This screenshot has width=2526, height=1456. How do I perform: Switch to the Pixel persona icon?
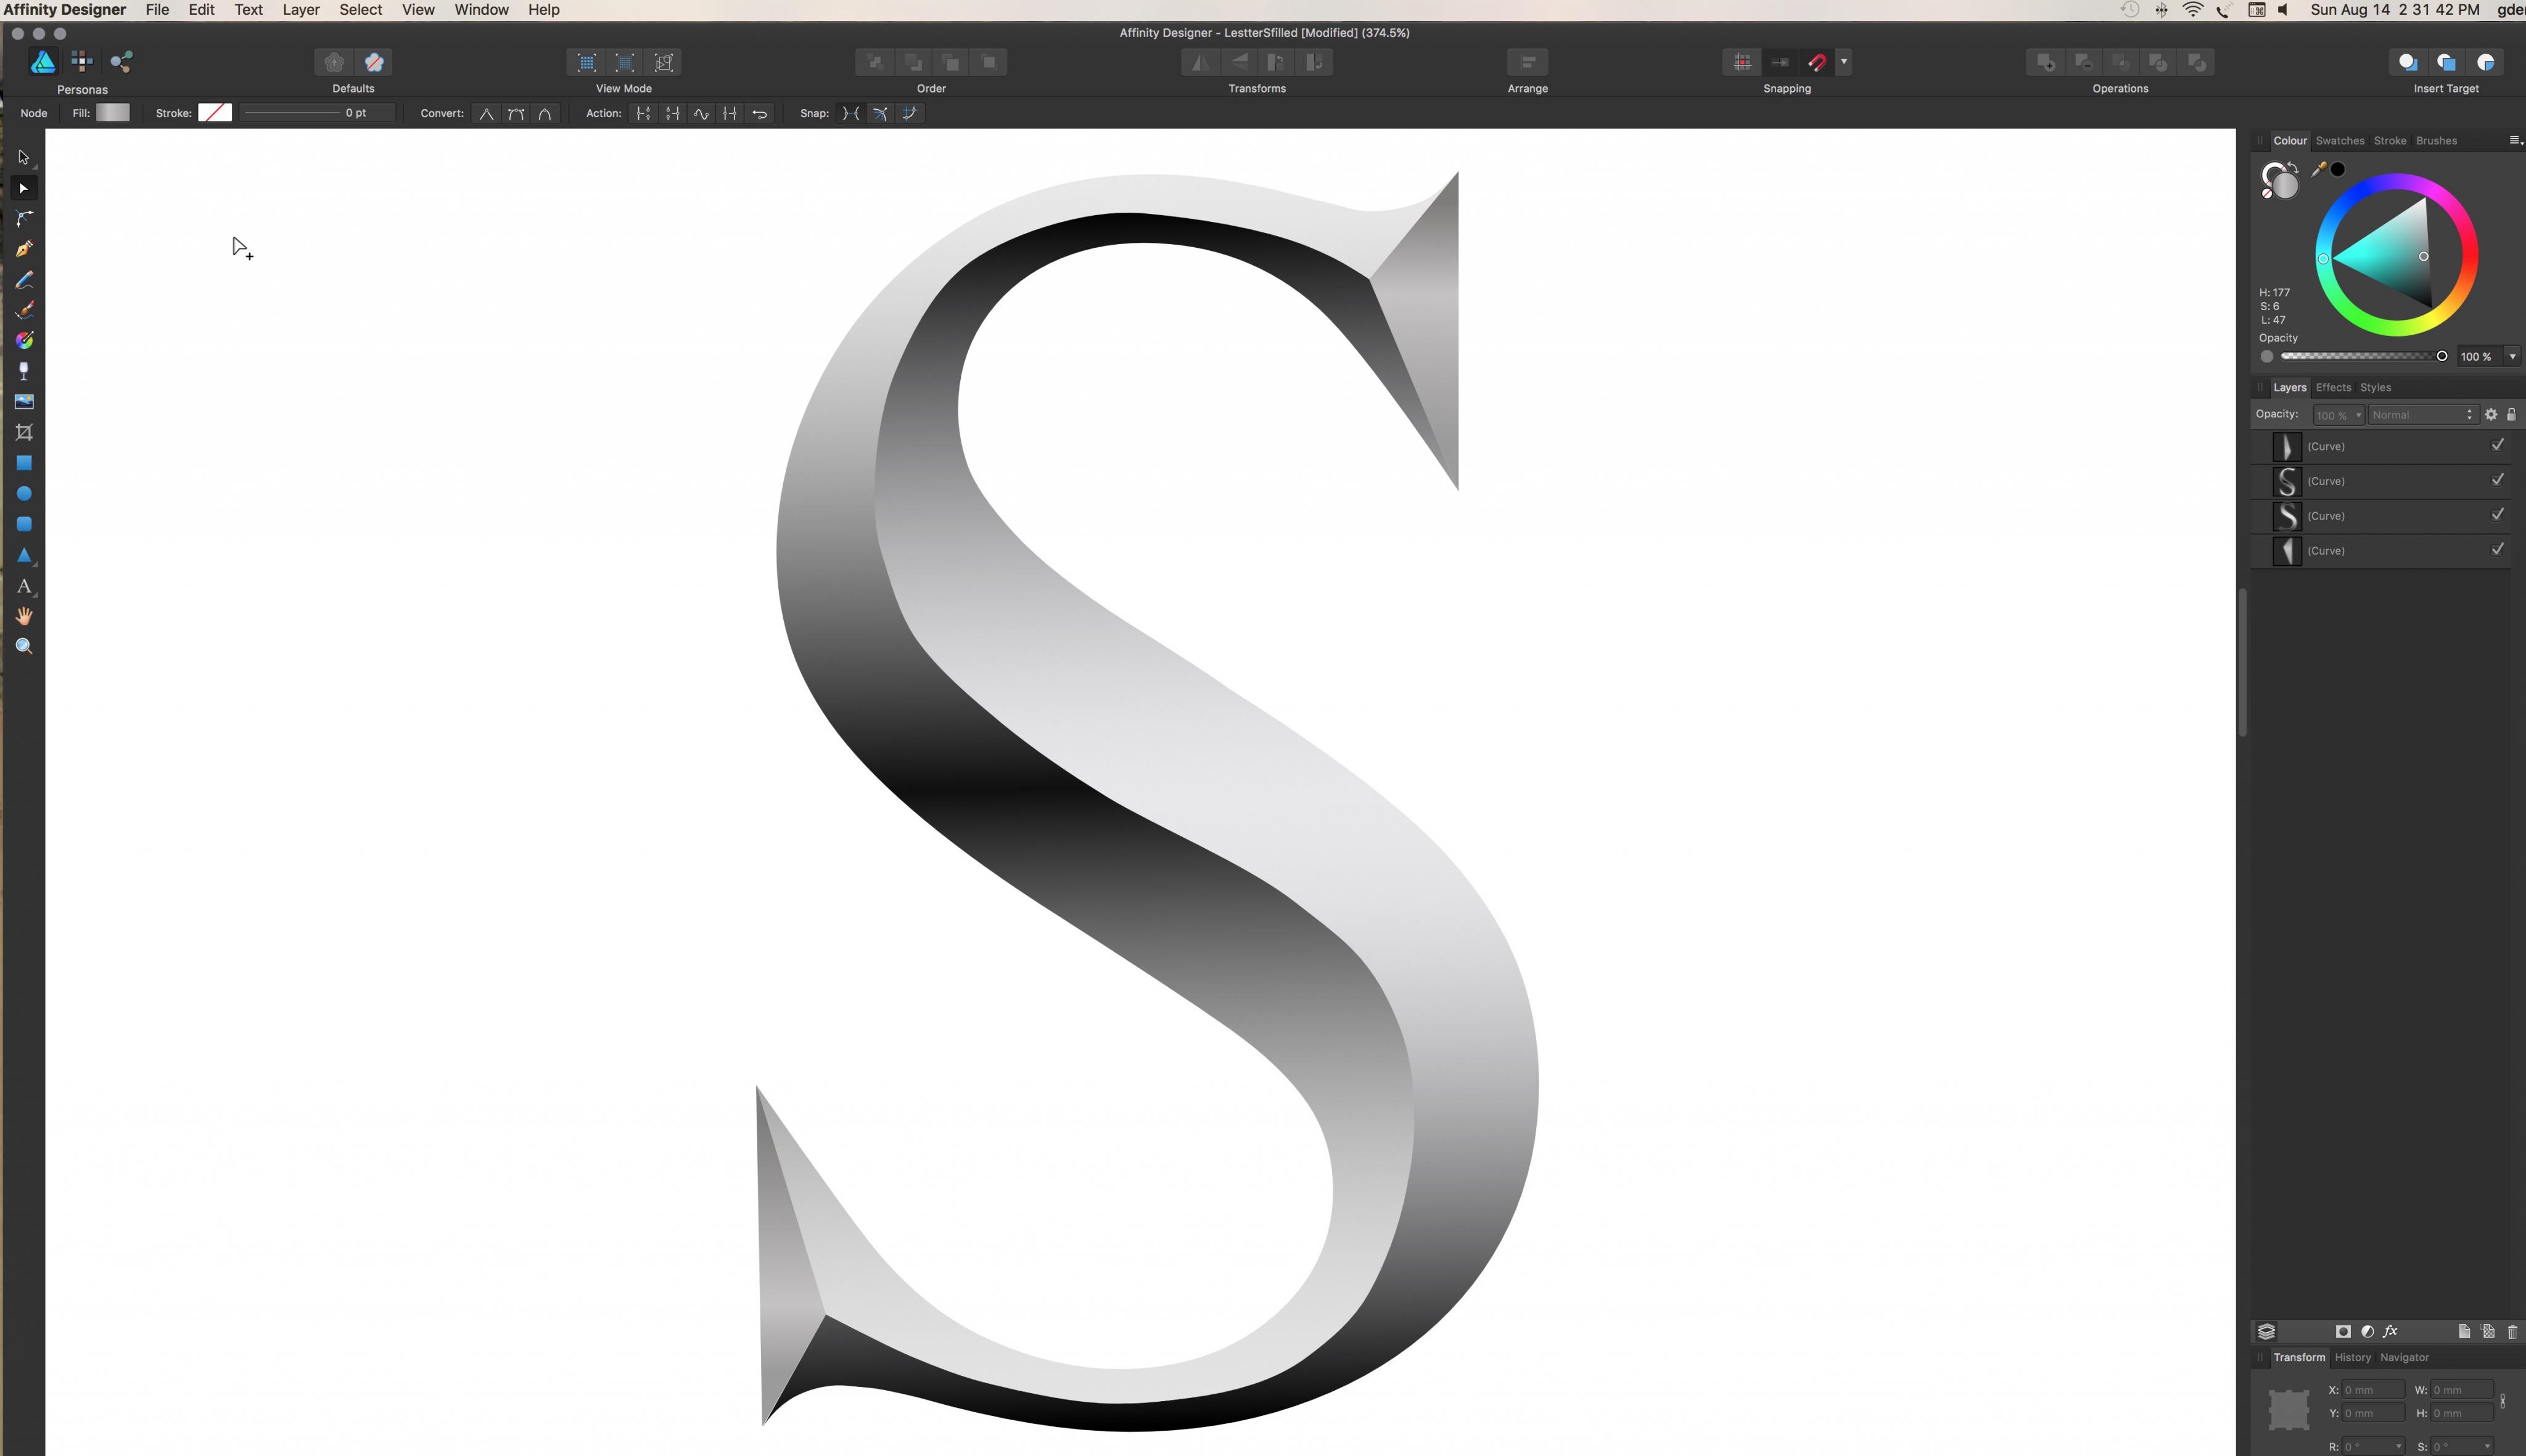[82, 62]
